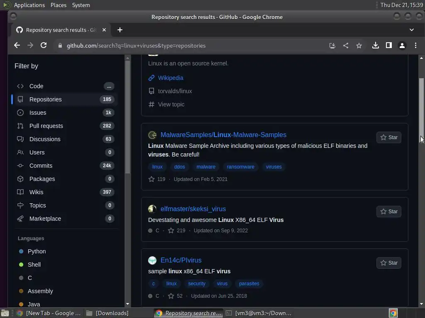The height and width of the screenshot is (318, 425).
Task: Click the Assembly language color dot
Action: (x=21, y=291)
